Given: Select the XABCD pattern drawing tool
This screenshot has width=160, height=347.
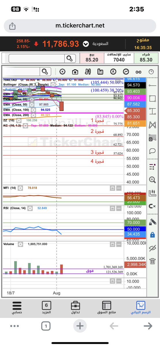Looking at the screenshot, I should [x=153, y=125].
